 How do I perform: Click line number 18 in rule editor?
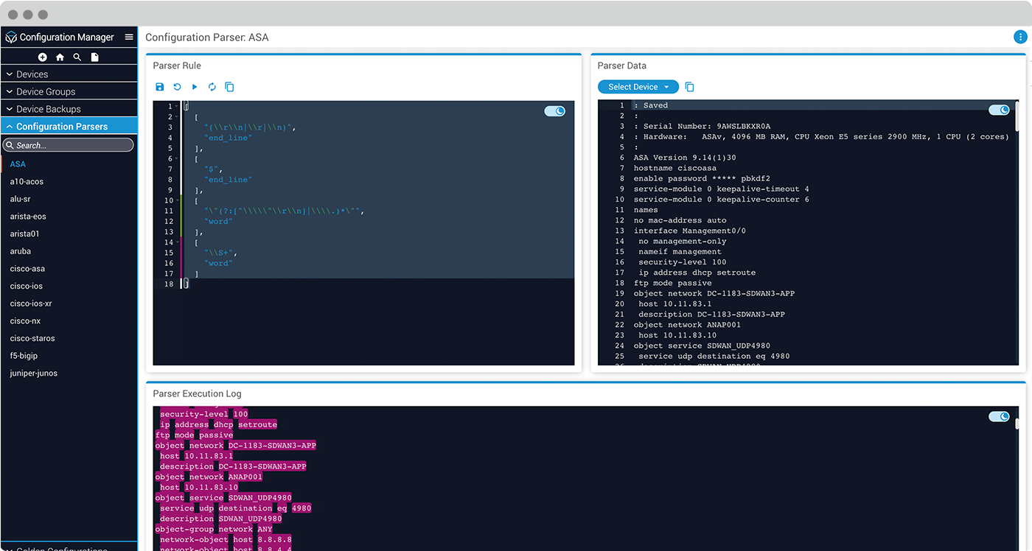169,284
